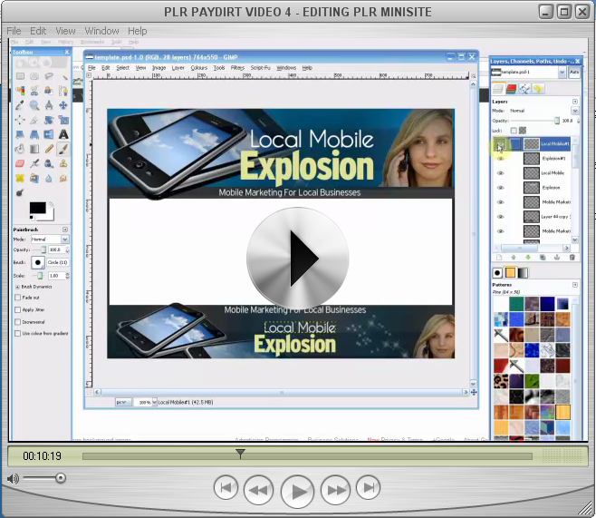This screenshot has height=518, width=596.
Task: Open the template.psd-1 image selector dropdown
Action: pyautogui.click(x=562, y=72)
